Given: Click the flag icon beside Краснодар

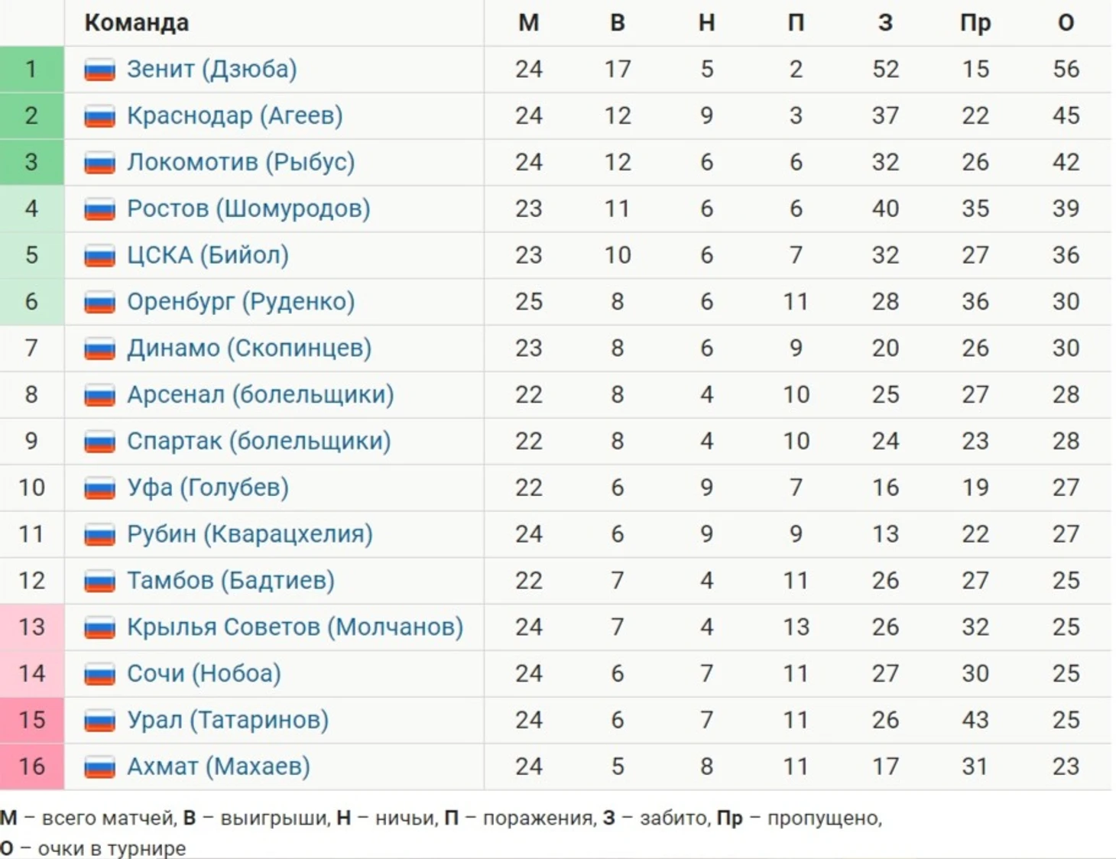Looking at the screenshot, I should point(99,117).
